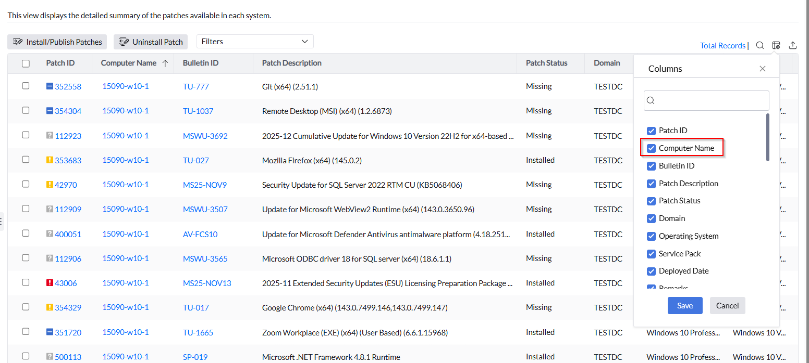Open patch ID 352558 link
Image resolution: width=809 pixels, height=363 pixels.
[x=68, y=87]
